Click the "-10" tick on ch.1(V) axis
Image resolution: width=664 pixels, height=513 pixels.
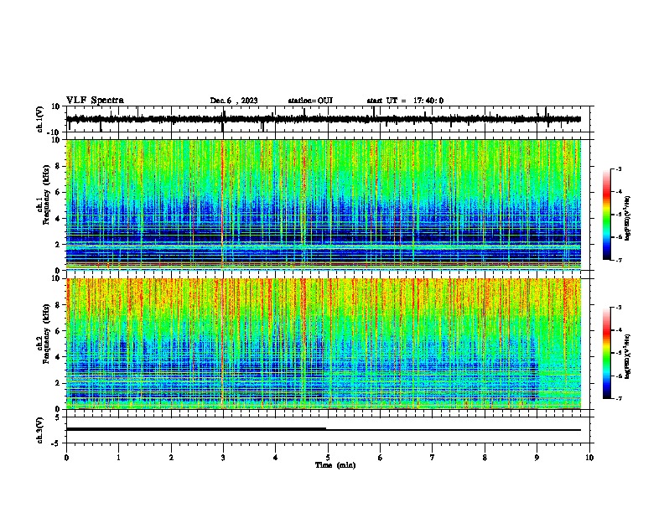tap(54, 132)
